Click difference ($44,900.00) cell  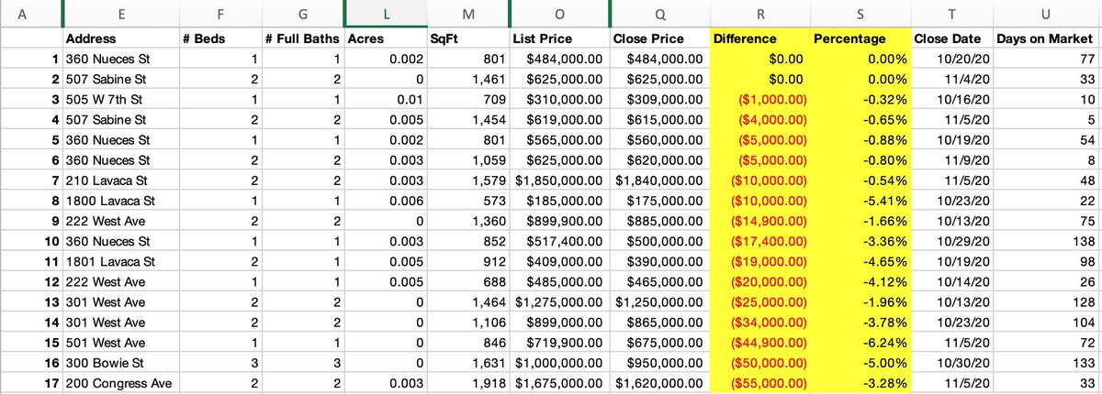point(759,341)
